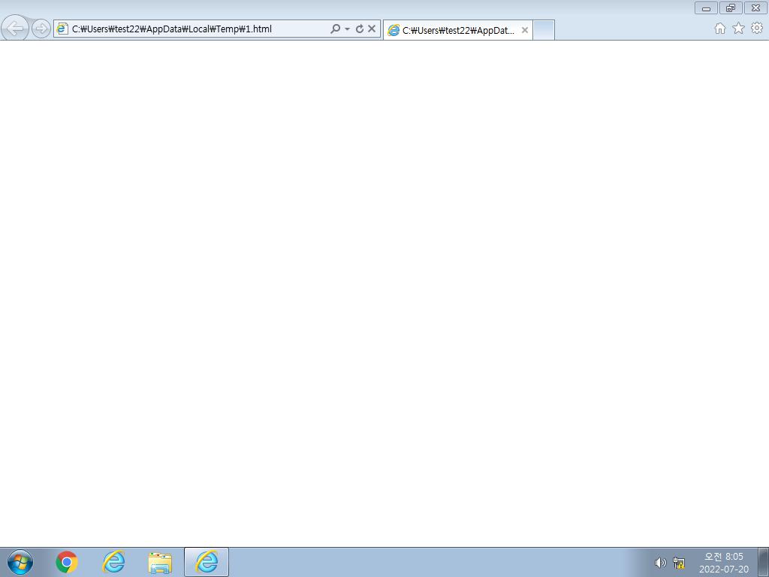Refresh the page with the reload icon
769x577 pixels.
tap(360, 29)
